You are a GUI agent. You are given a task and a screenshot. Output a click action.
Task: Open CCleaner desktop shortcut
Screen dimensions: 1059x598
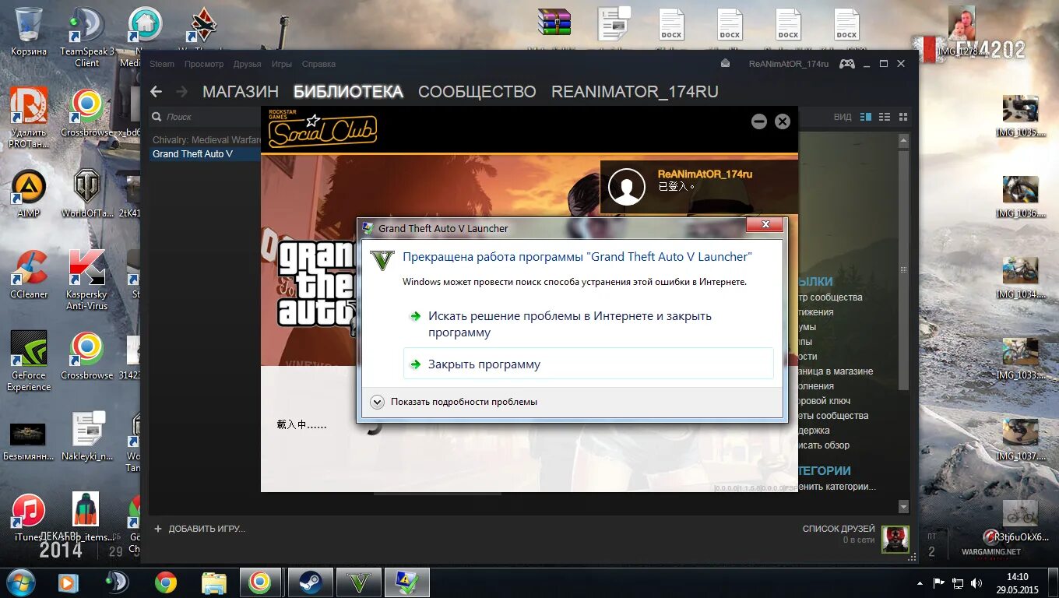click(29, 275)
